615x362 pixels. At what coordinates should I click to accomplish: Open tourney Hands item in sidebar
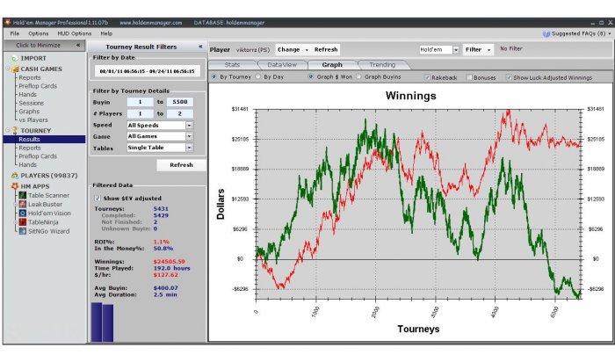click(27, 164)
